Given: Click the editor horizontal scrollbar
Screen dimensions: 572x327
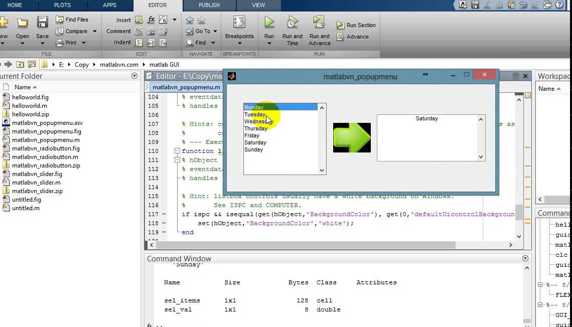Looking at the screenshot, I should coord(306,245).
